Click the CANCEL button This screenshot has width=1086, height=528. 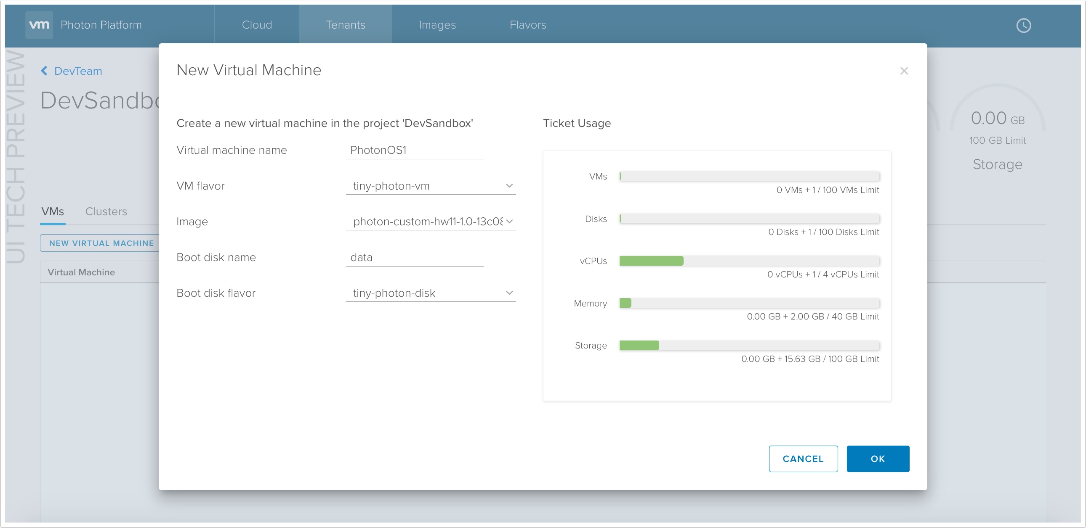click(x=803, y=459)
